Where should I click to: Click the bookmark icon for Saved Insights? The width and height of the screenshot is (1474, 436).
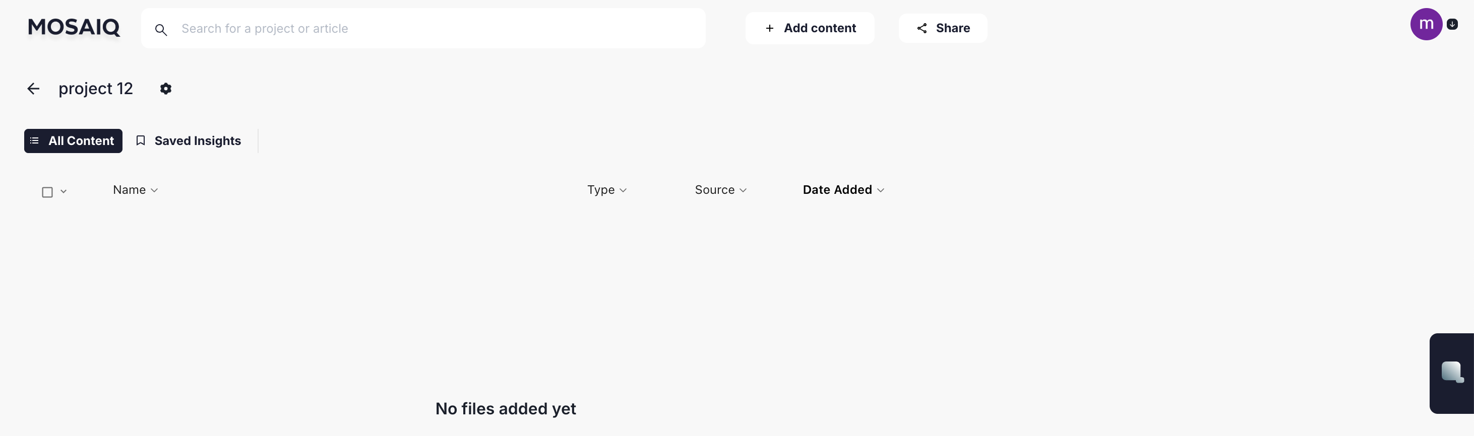[141, 140]
